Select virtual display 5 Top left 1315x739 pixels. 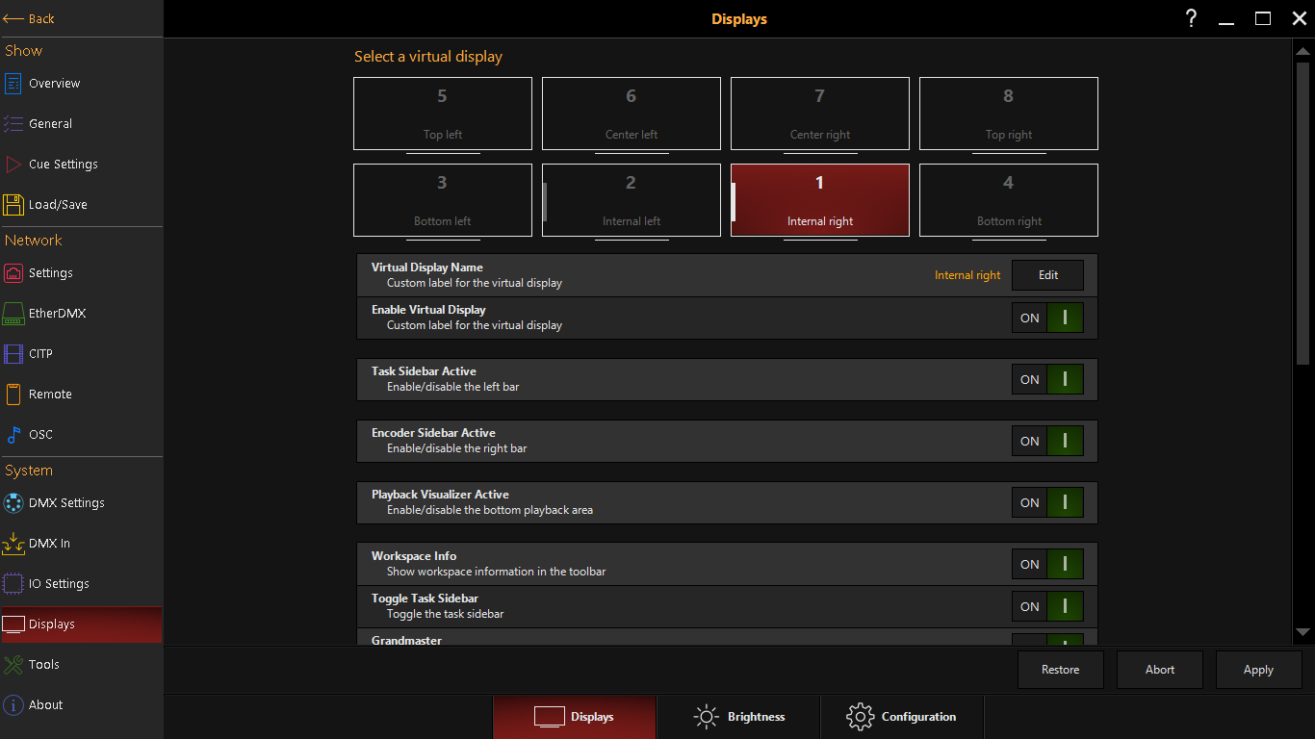pos(443,114)
